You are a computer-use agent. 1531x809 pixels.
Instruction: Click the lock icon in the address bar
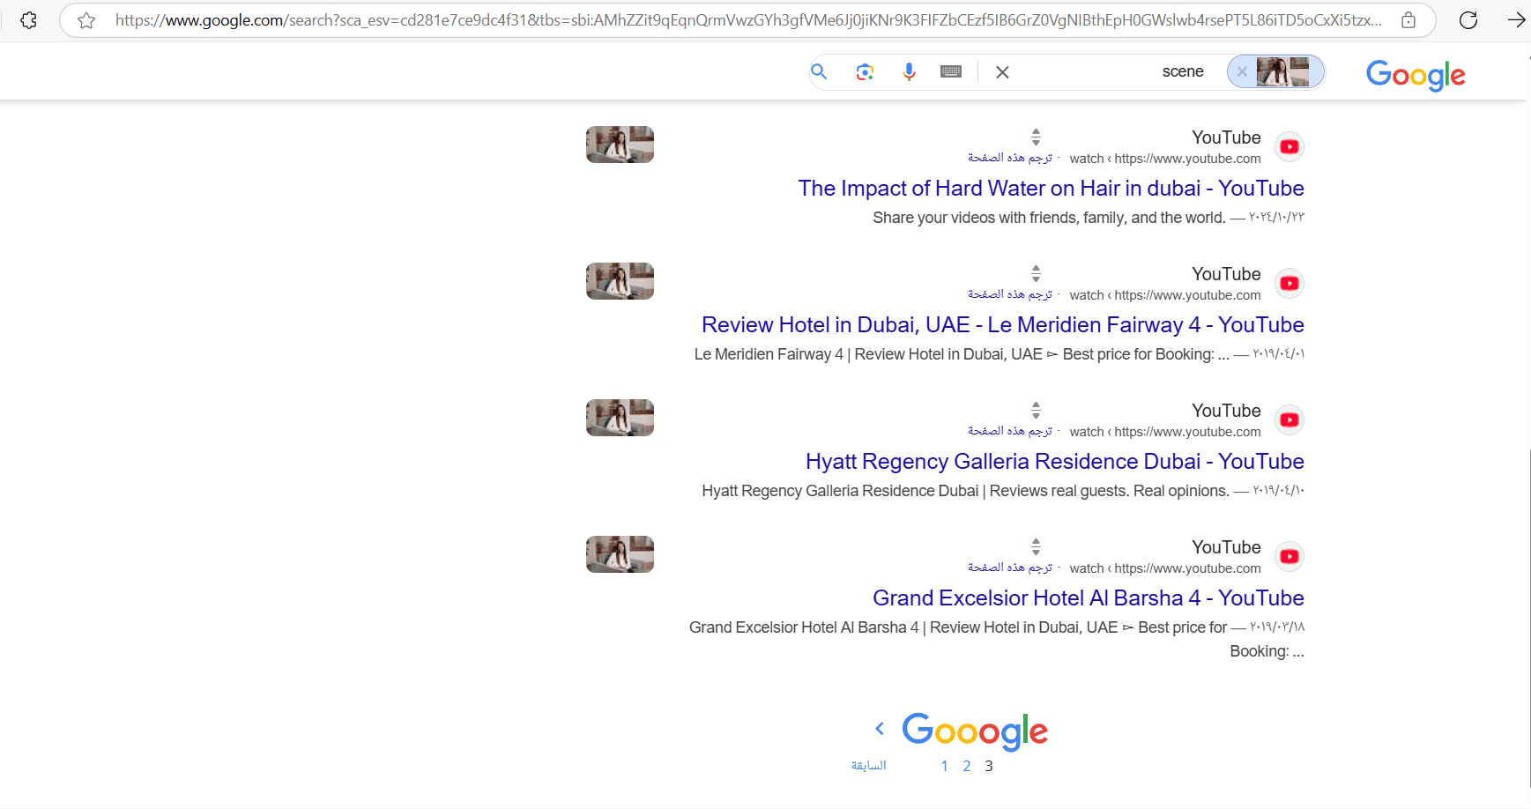[1408, 20]
